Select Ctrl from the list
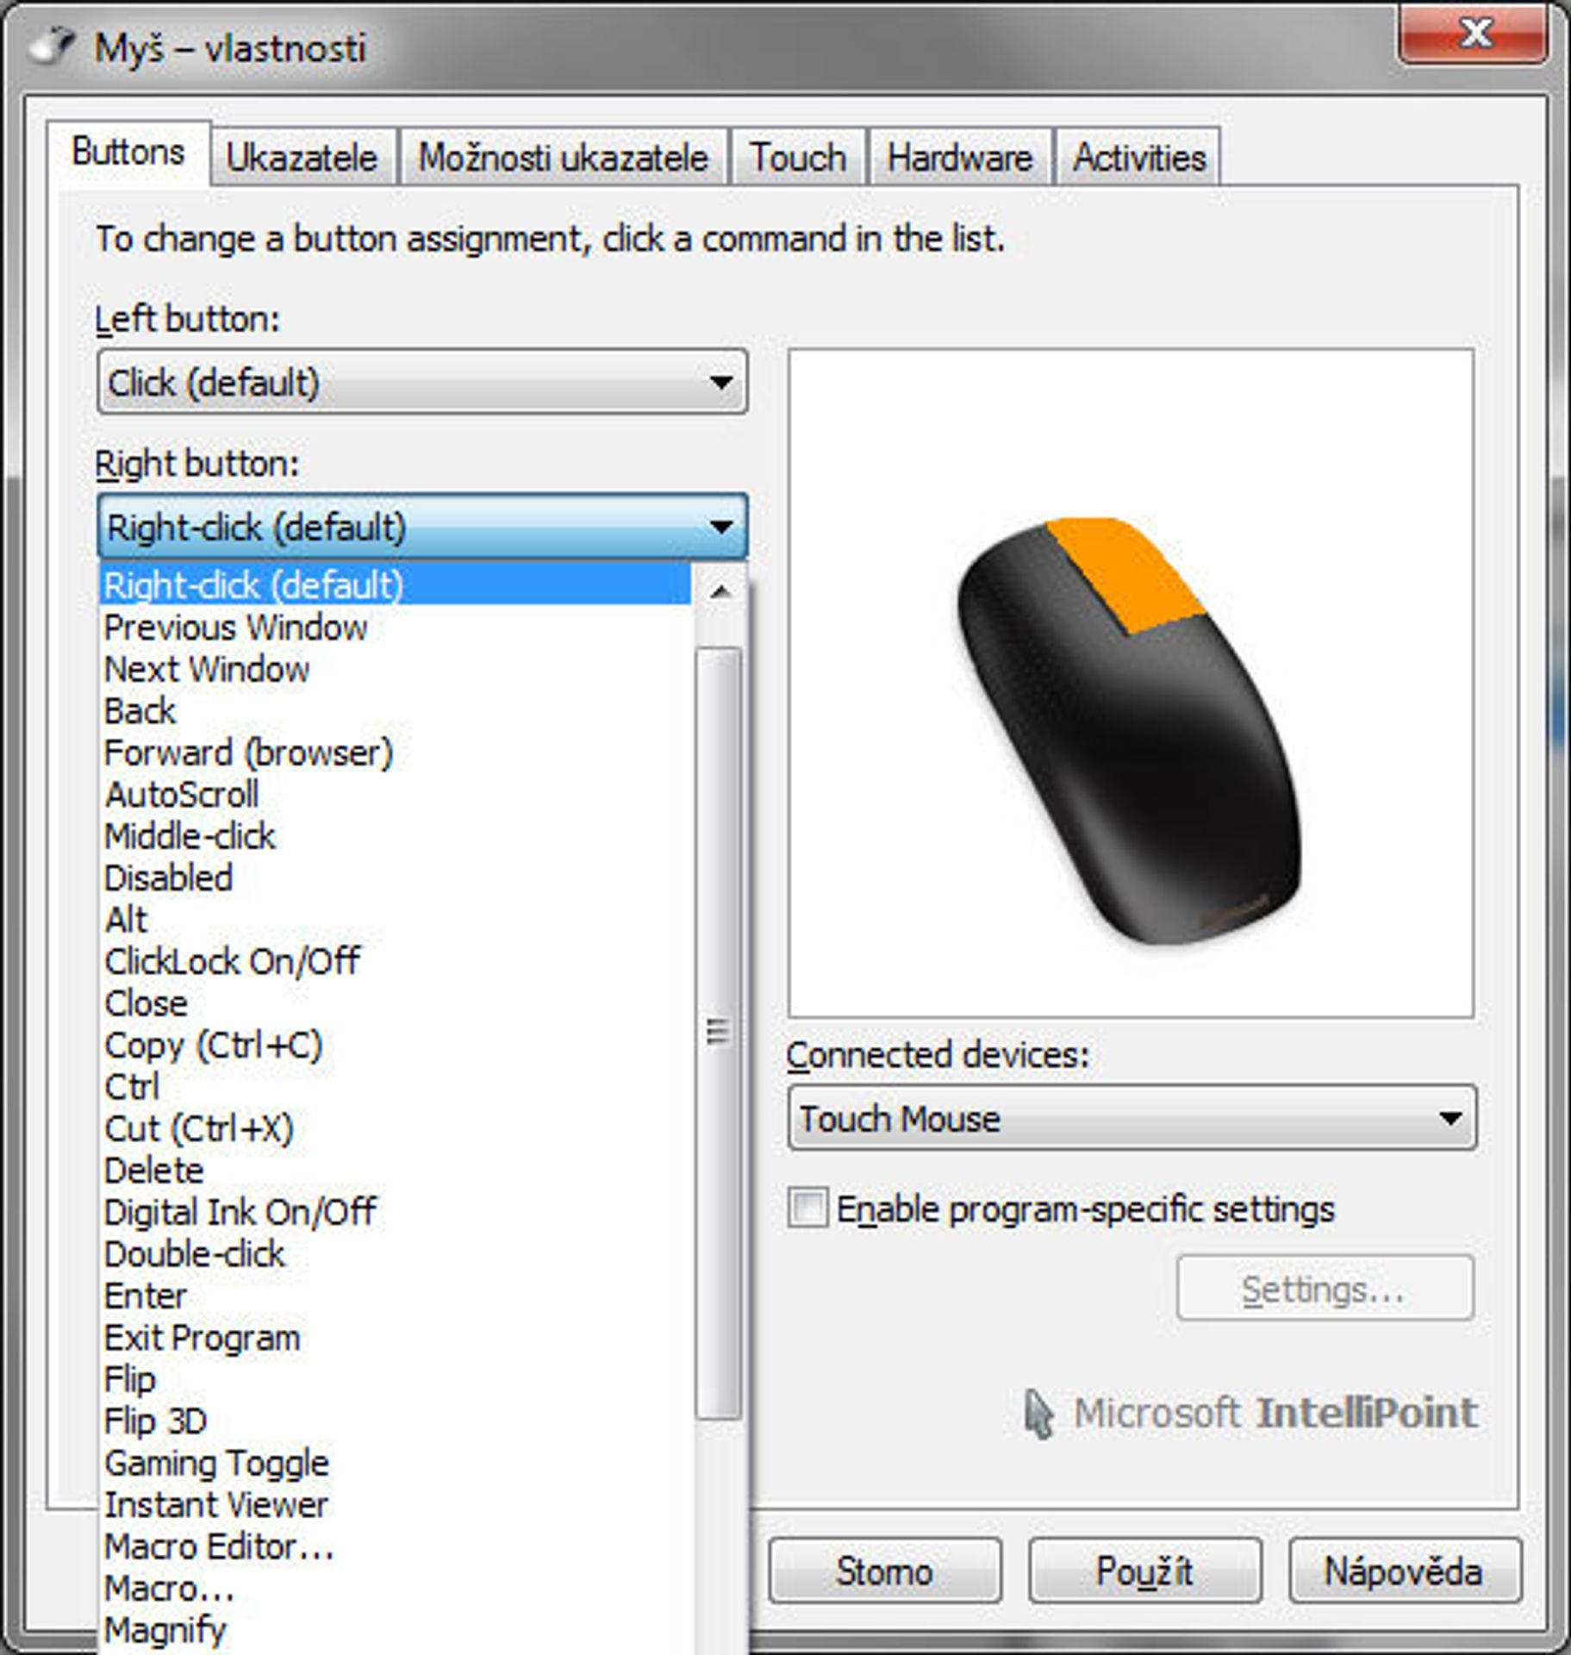This screenshot has height=1655, width=1571. coord(396,1087)
